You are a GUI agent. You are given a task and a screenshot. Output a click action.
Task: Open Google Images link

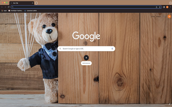(159, 17)
